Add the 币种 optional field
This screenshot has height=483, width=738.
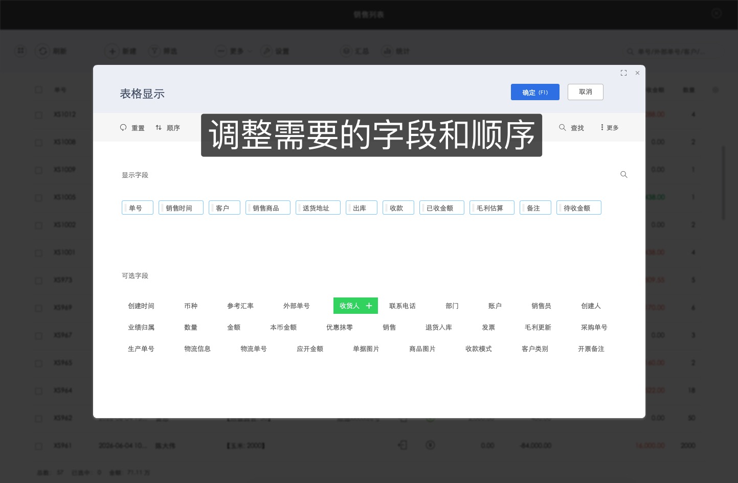[191, 306]
